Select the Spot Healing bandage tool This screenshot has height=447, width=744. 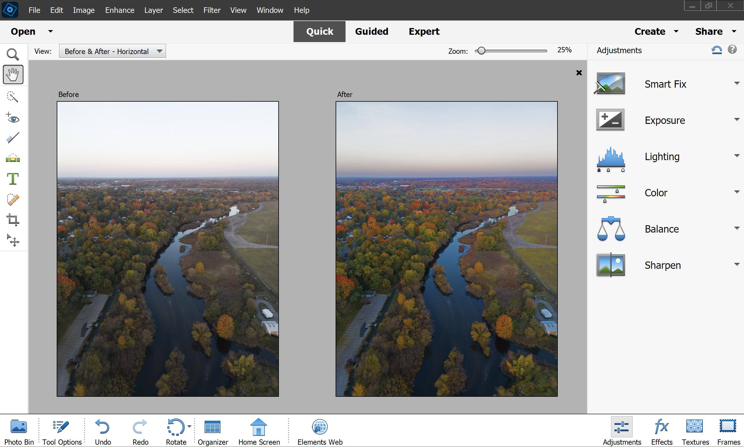(13, 200)
